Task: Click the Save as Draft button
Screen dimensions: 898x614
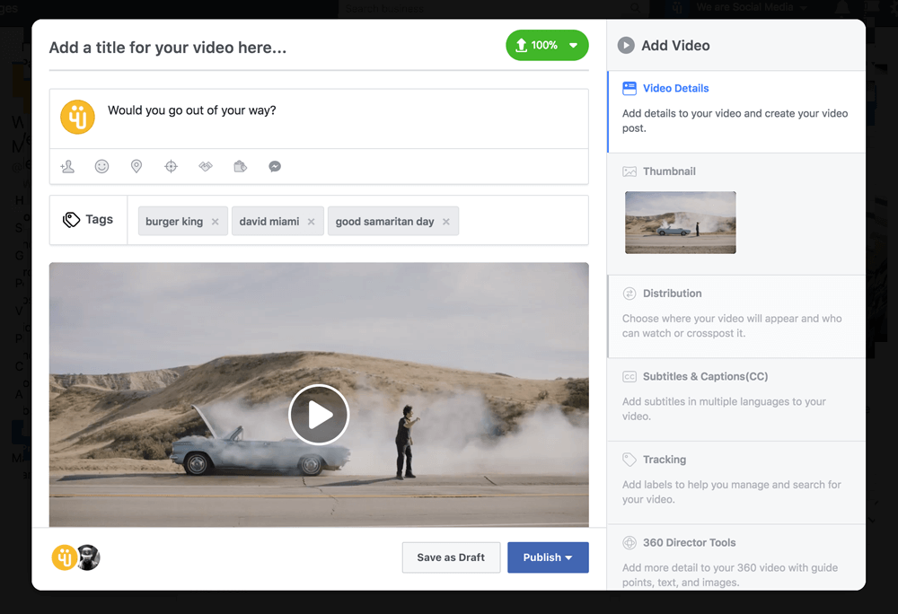Action: click(451, 557)
